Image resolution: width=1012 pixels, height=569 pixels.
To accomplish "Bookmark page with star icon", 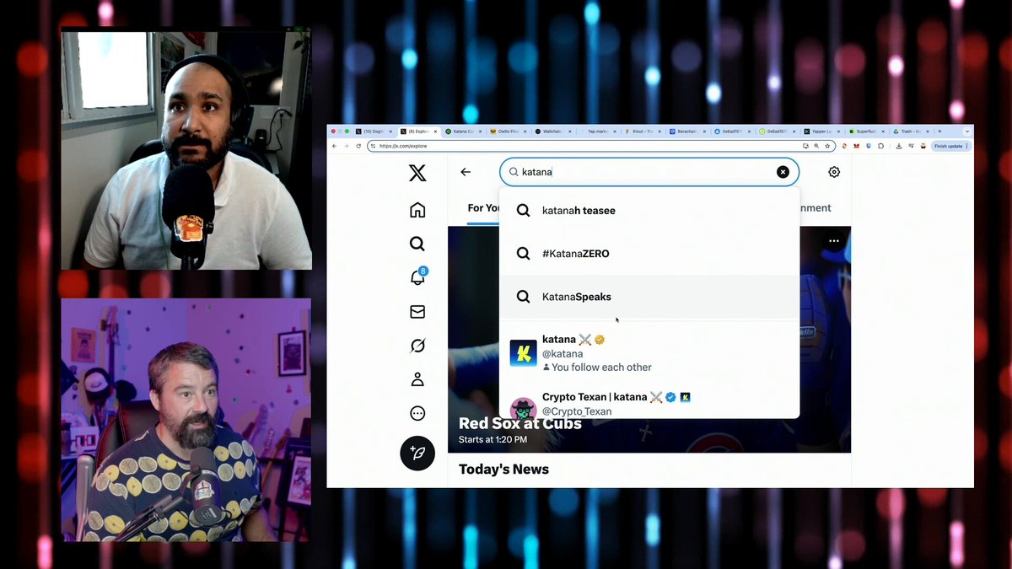I will pyautogui.click(x=827, y=146).
